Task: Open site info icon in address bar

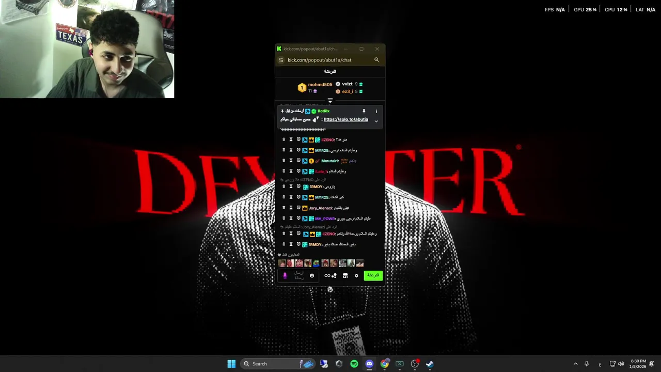Action: [x=281, y=60]
